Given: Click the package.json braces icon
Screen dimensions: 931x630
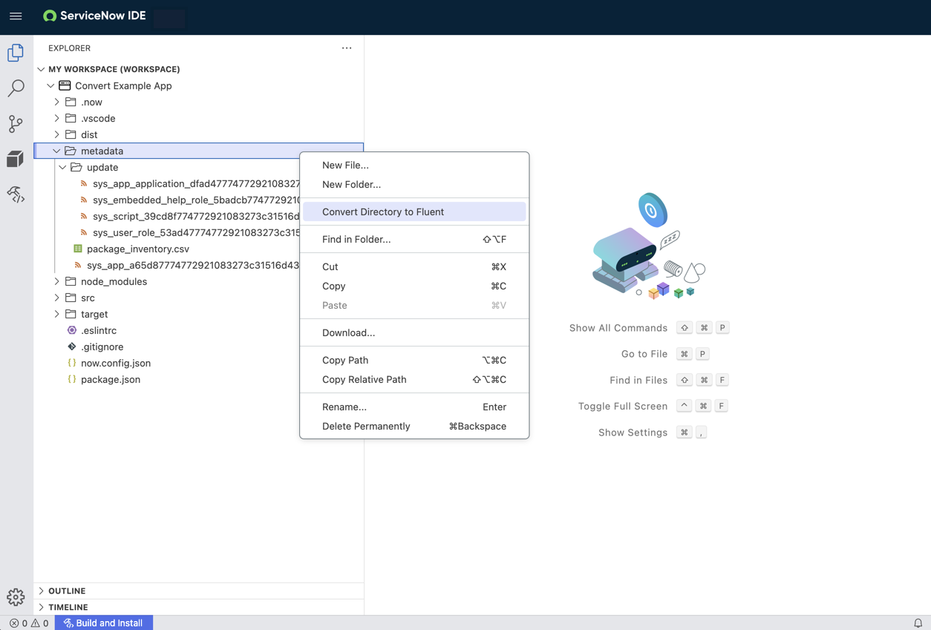Looking at the screenshot, I should 72,379.
